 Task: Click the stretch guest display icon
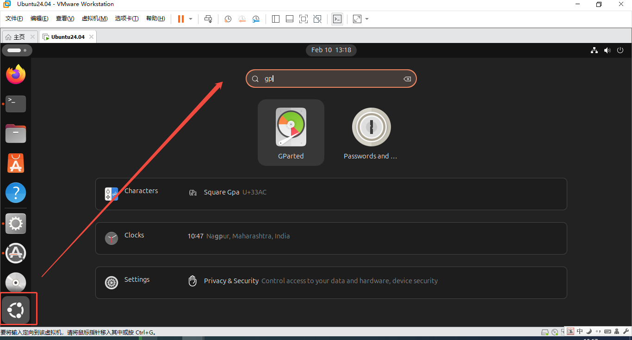(x=357, y=19)
